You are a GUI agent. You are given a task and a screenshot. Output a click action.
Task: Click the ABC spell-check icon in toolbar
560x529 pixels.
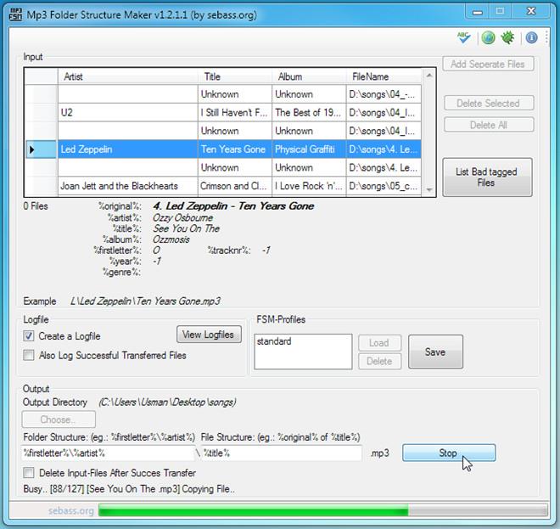[x=463, y=37]
